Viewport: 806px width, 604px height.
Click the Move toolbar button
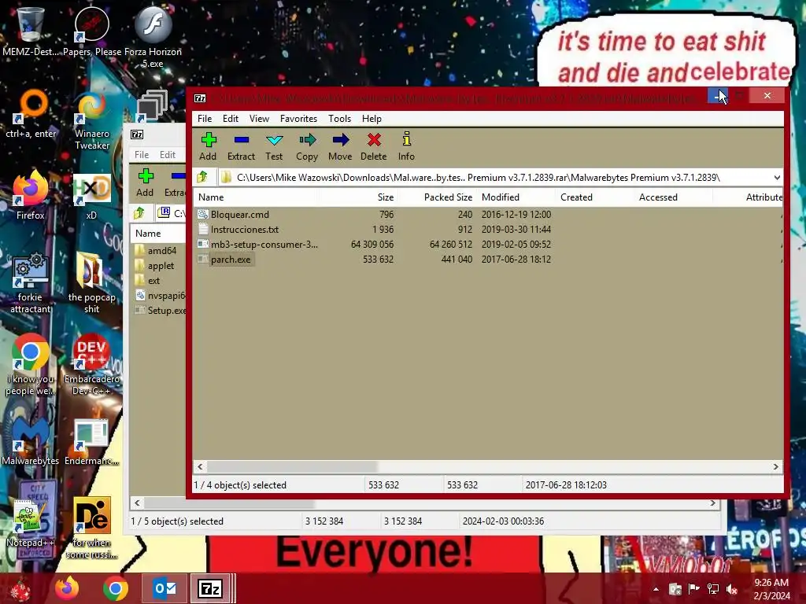tap(340, 146)
